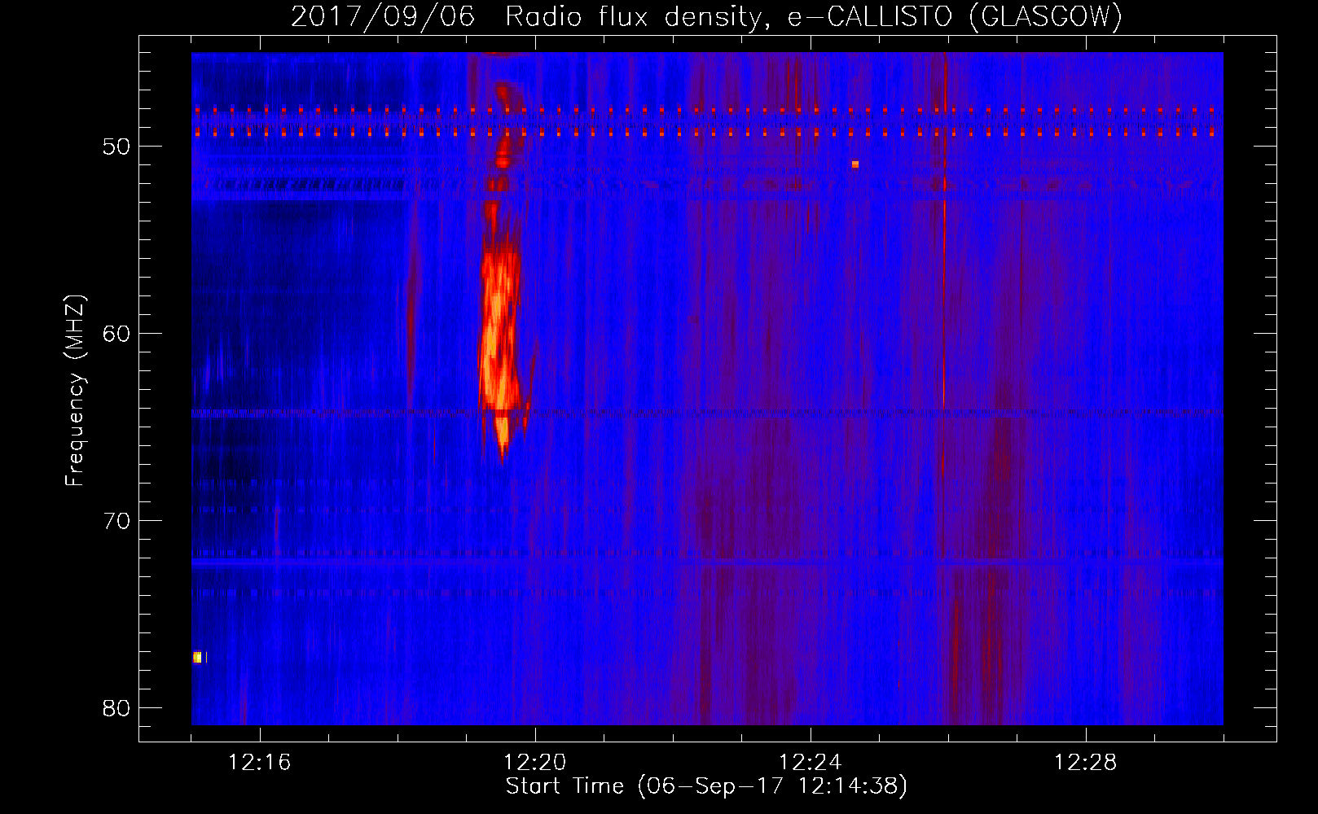Click the "Frequency (MHZ)" y-axis label
Screen dimensions: 1318x814
(75, 391)
